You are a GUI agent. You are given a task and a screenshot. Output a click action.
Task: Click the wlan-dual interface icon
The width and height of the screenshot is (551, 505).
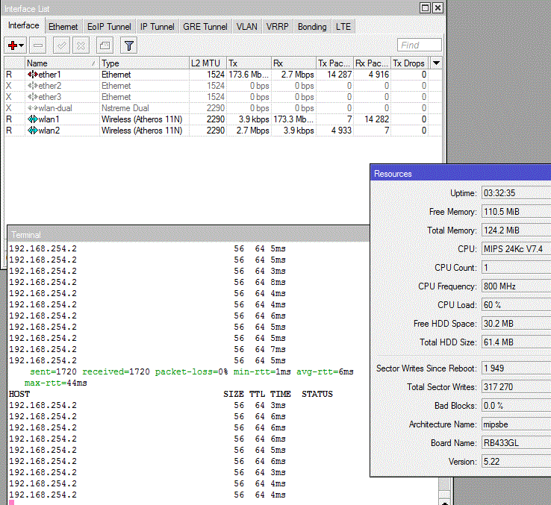pyautogui.click(x=33, y=108)
